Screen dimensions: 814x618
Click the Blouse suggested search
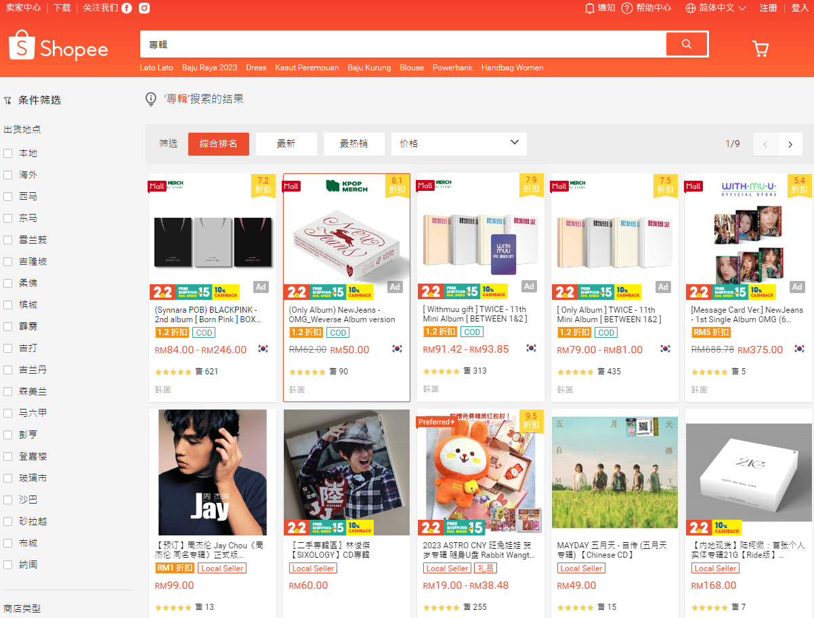[x=412, y=68]
